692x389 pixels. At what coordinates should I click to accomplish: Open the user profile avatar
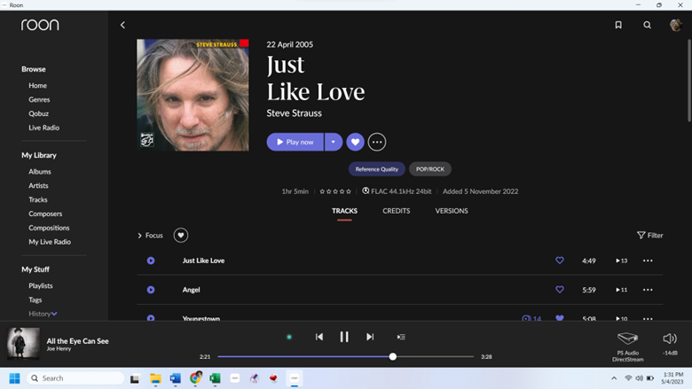click(x=676, y=25)
